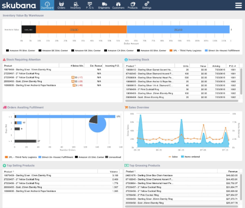Open Sterling Silver Garnet Accent incoming row

[182, 70]
